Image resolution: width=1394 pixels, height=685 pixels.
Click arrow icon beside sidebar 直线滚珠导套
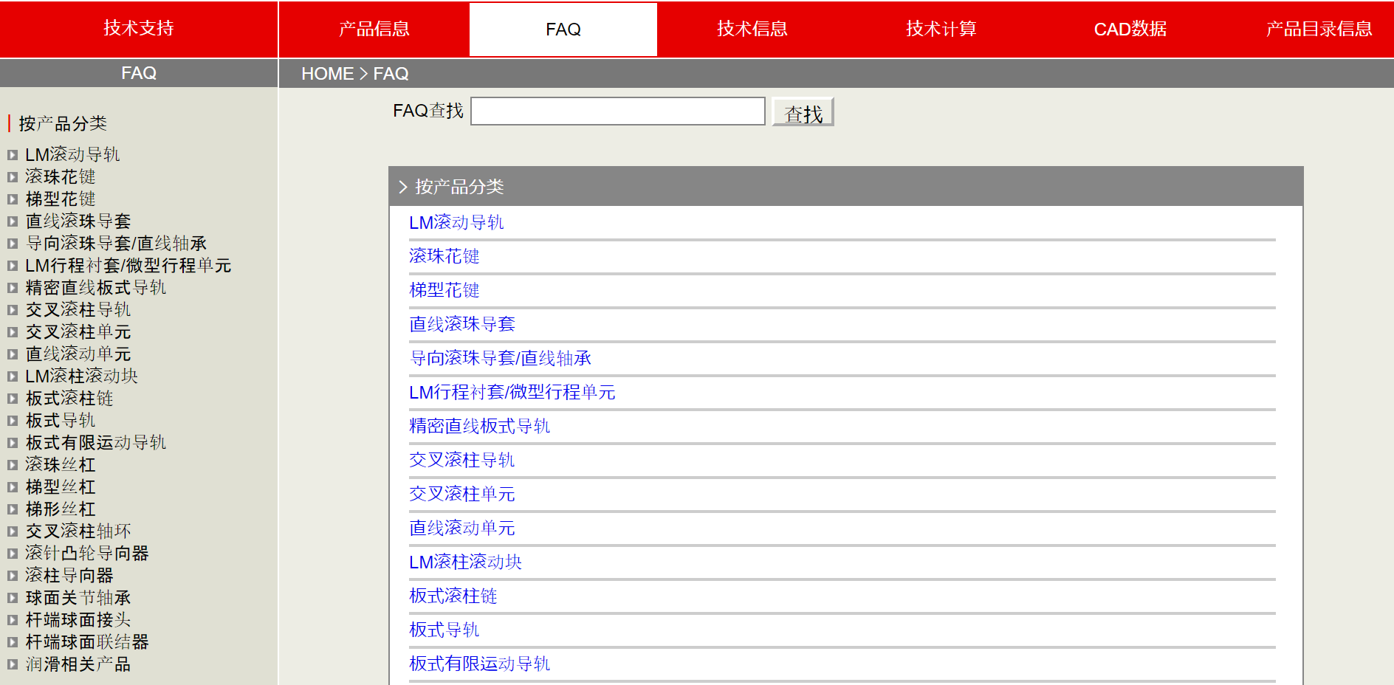pyautogui.click(x=13, y=221)
